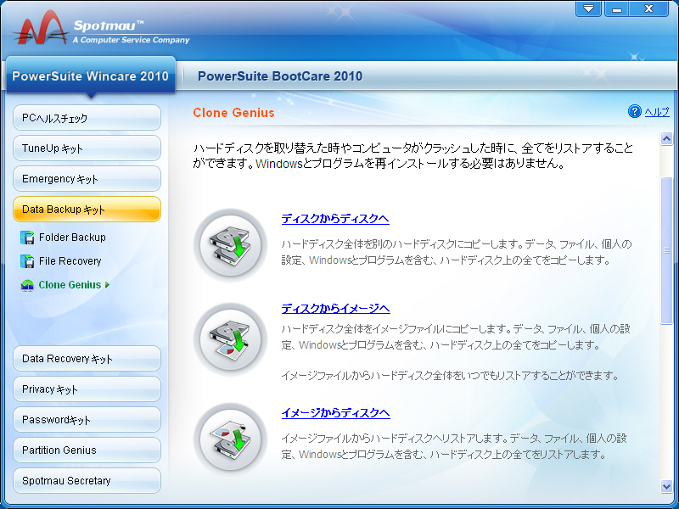Image resolution: width=679 pixels, height=509 pixels.
Task: Click the disk-to-disk clone icon
Action: [x=230, y=245]
